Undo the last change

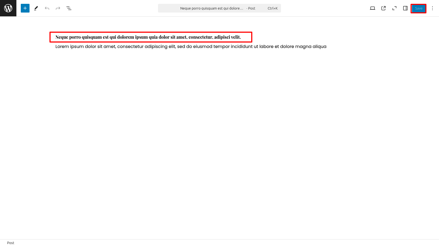tap(47, 8)
